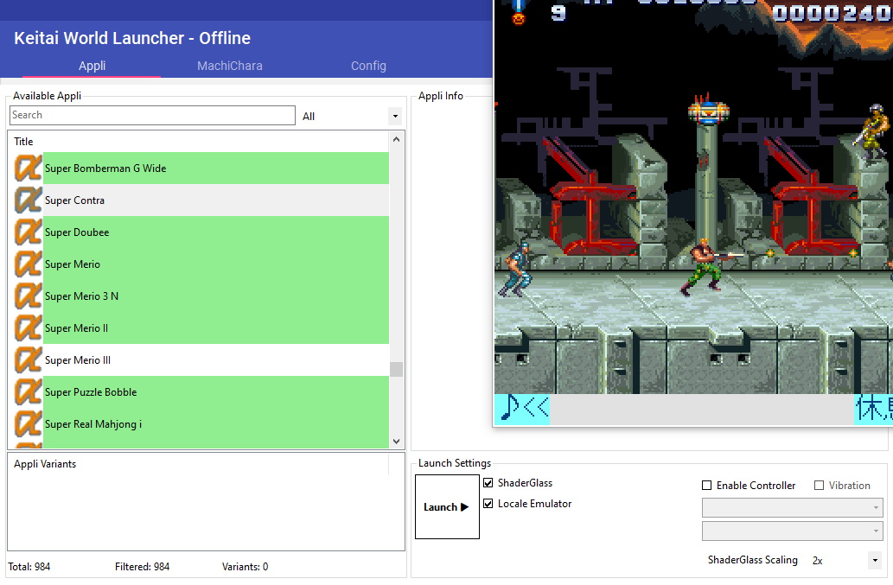Check the Enable Controller checkbox
Viewport: 893px width, 585px height.
(x=707, y=486)
